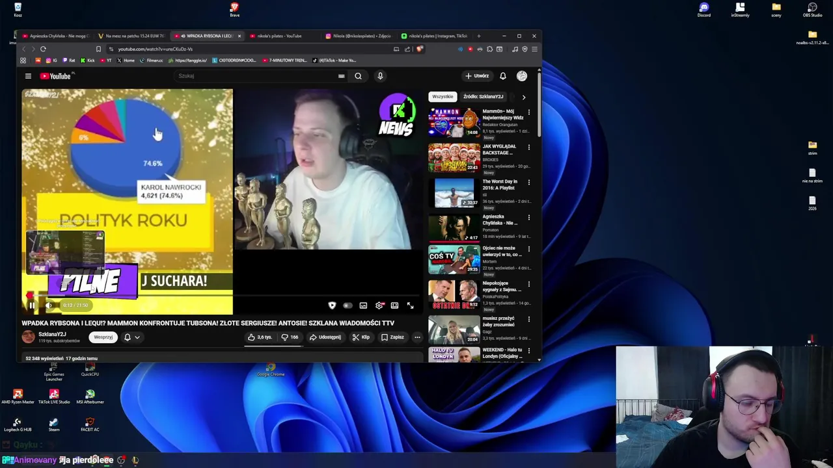
Task: Open the Filman.cc bookmark
Action: [x=152, y=60]
